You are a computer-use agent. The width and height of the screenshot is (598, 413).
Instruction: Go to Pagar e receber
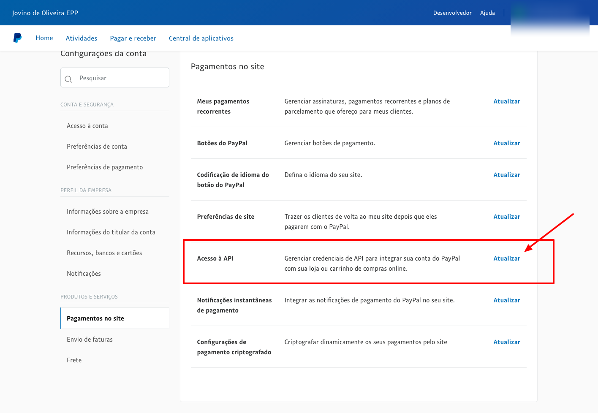click(x=133, y=38)
